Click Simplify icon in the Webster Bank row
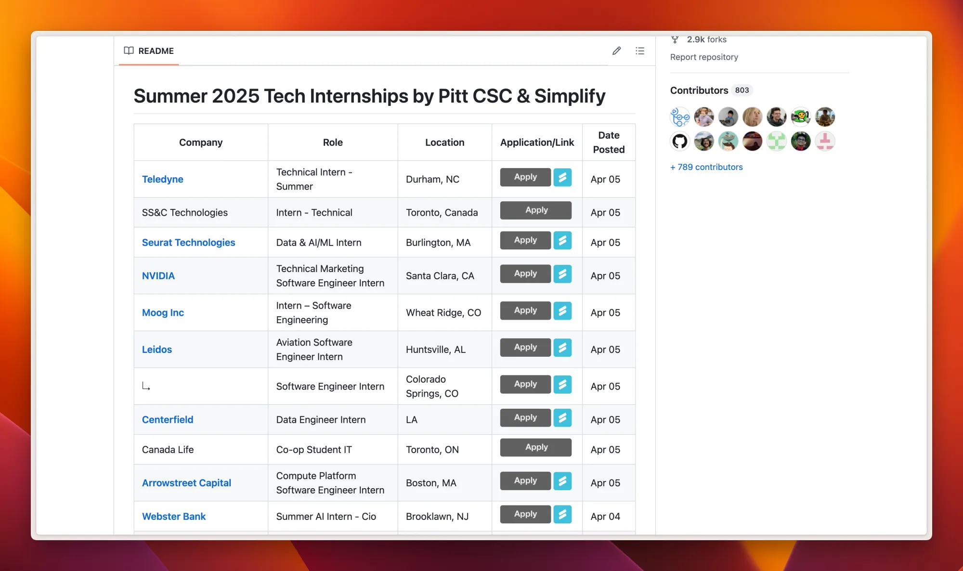 (x=562, y=514)
